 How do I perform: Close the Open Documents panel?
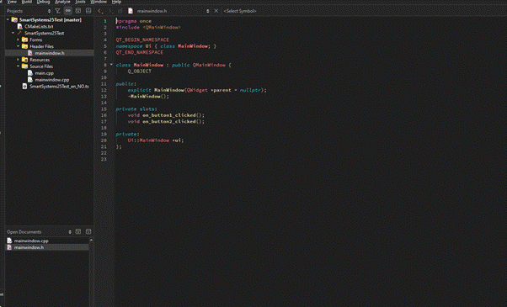pyautogui.click(x=88, y=232)
